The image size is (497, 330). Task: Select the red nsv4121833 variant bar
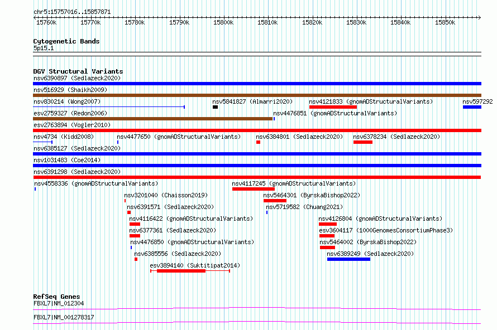[x=333, y=107]
